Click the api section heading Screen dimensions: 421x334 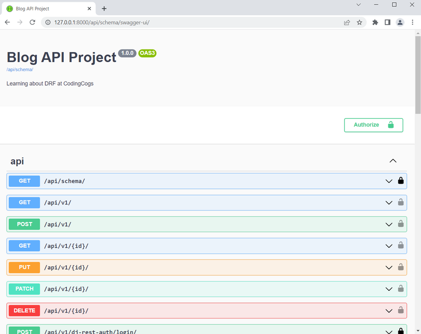pyautogui.click(x=17, y=161)
